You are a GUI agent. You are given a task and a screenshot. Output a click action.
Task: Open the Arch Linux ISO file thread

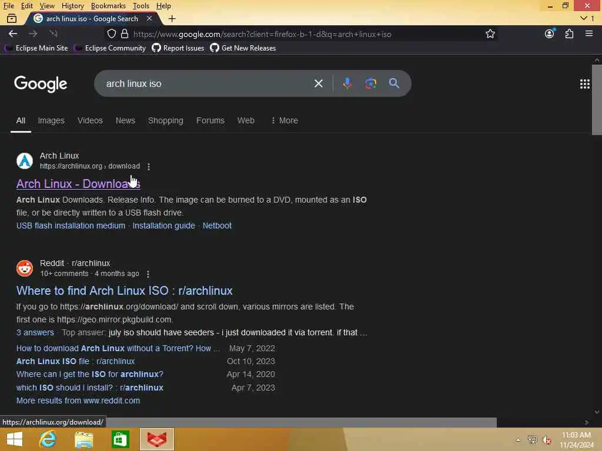[x=75, y=361]
